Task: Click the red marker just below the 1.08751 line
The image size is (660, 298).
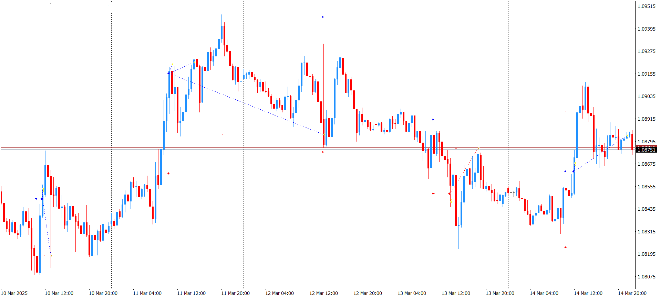Action: click(323, 152)
